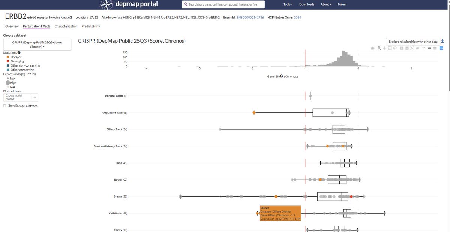The image size is (450, 232).
Task: Click the Mutations info icon
Action: [19, 53]
